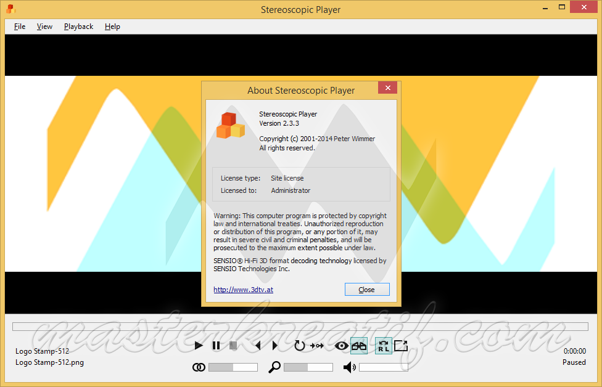602x387 pixels.
Task: Close the About Stereoscopic Player dialog via X
Action: [x=388, y=88]
